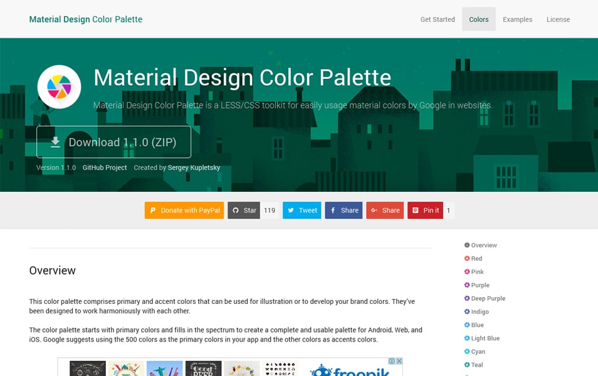This screenshot has height=376, width=598.
Task: Visit Sergey Kupletsky's profile link
Action: click(194, 167)
